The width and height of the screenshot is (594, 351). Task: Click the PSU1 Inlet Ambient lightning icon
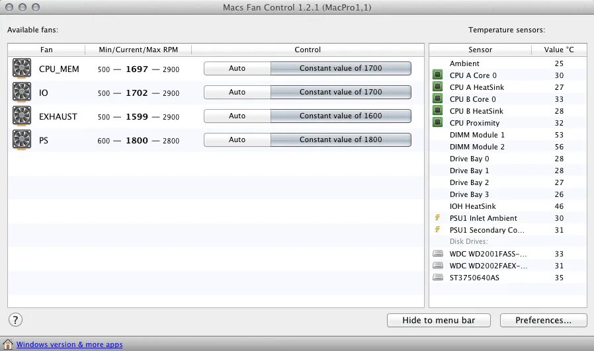(x=437, y=217)
